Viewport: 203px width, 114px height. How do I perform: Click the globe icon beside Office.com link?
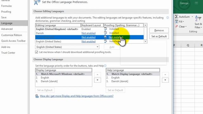(x=37, y=96)
